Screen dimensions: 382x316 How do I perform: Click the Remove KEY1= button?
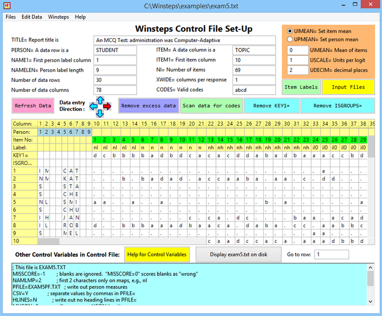click(271, 106)
